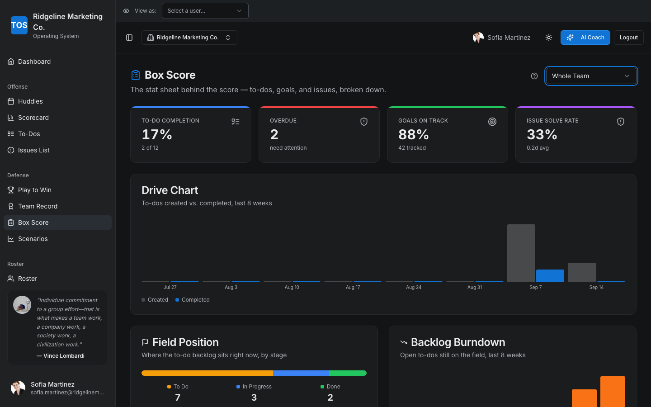This screenshot has width=651, height=407.
Task: Click the shield icon on Issue Solve Rate card
Action: point(621,122)
